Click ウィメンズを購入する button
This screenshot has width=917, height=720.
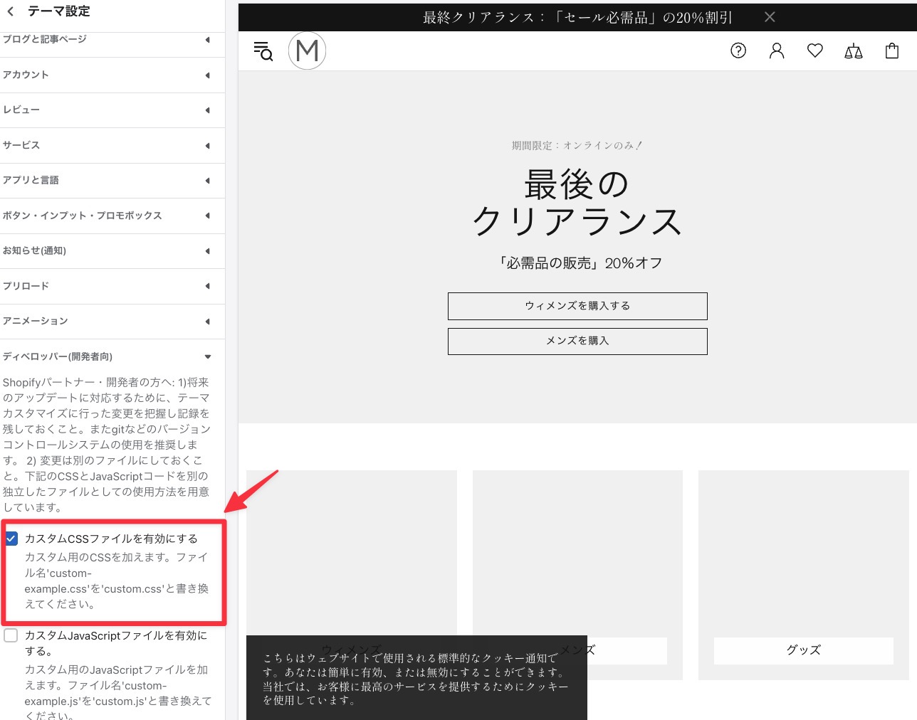click(577, 306)
